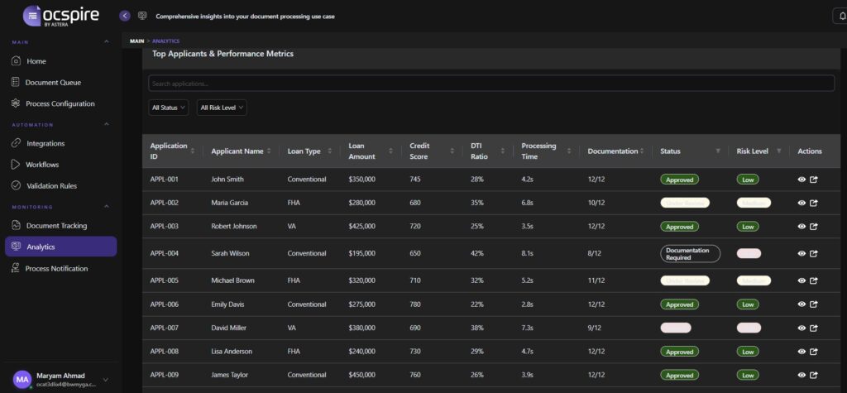Open APPL-006 using the export icon

point(814,304)
